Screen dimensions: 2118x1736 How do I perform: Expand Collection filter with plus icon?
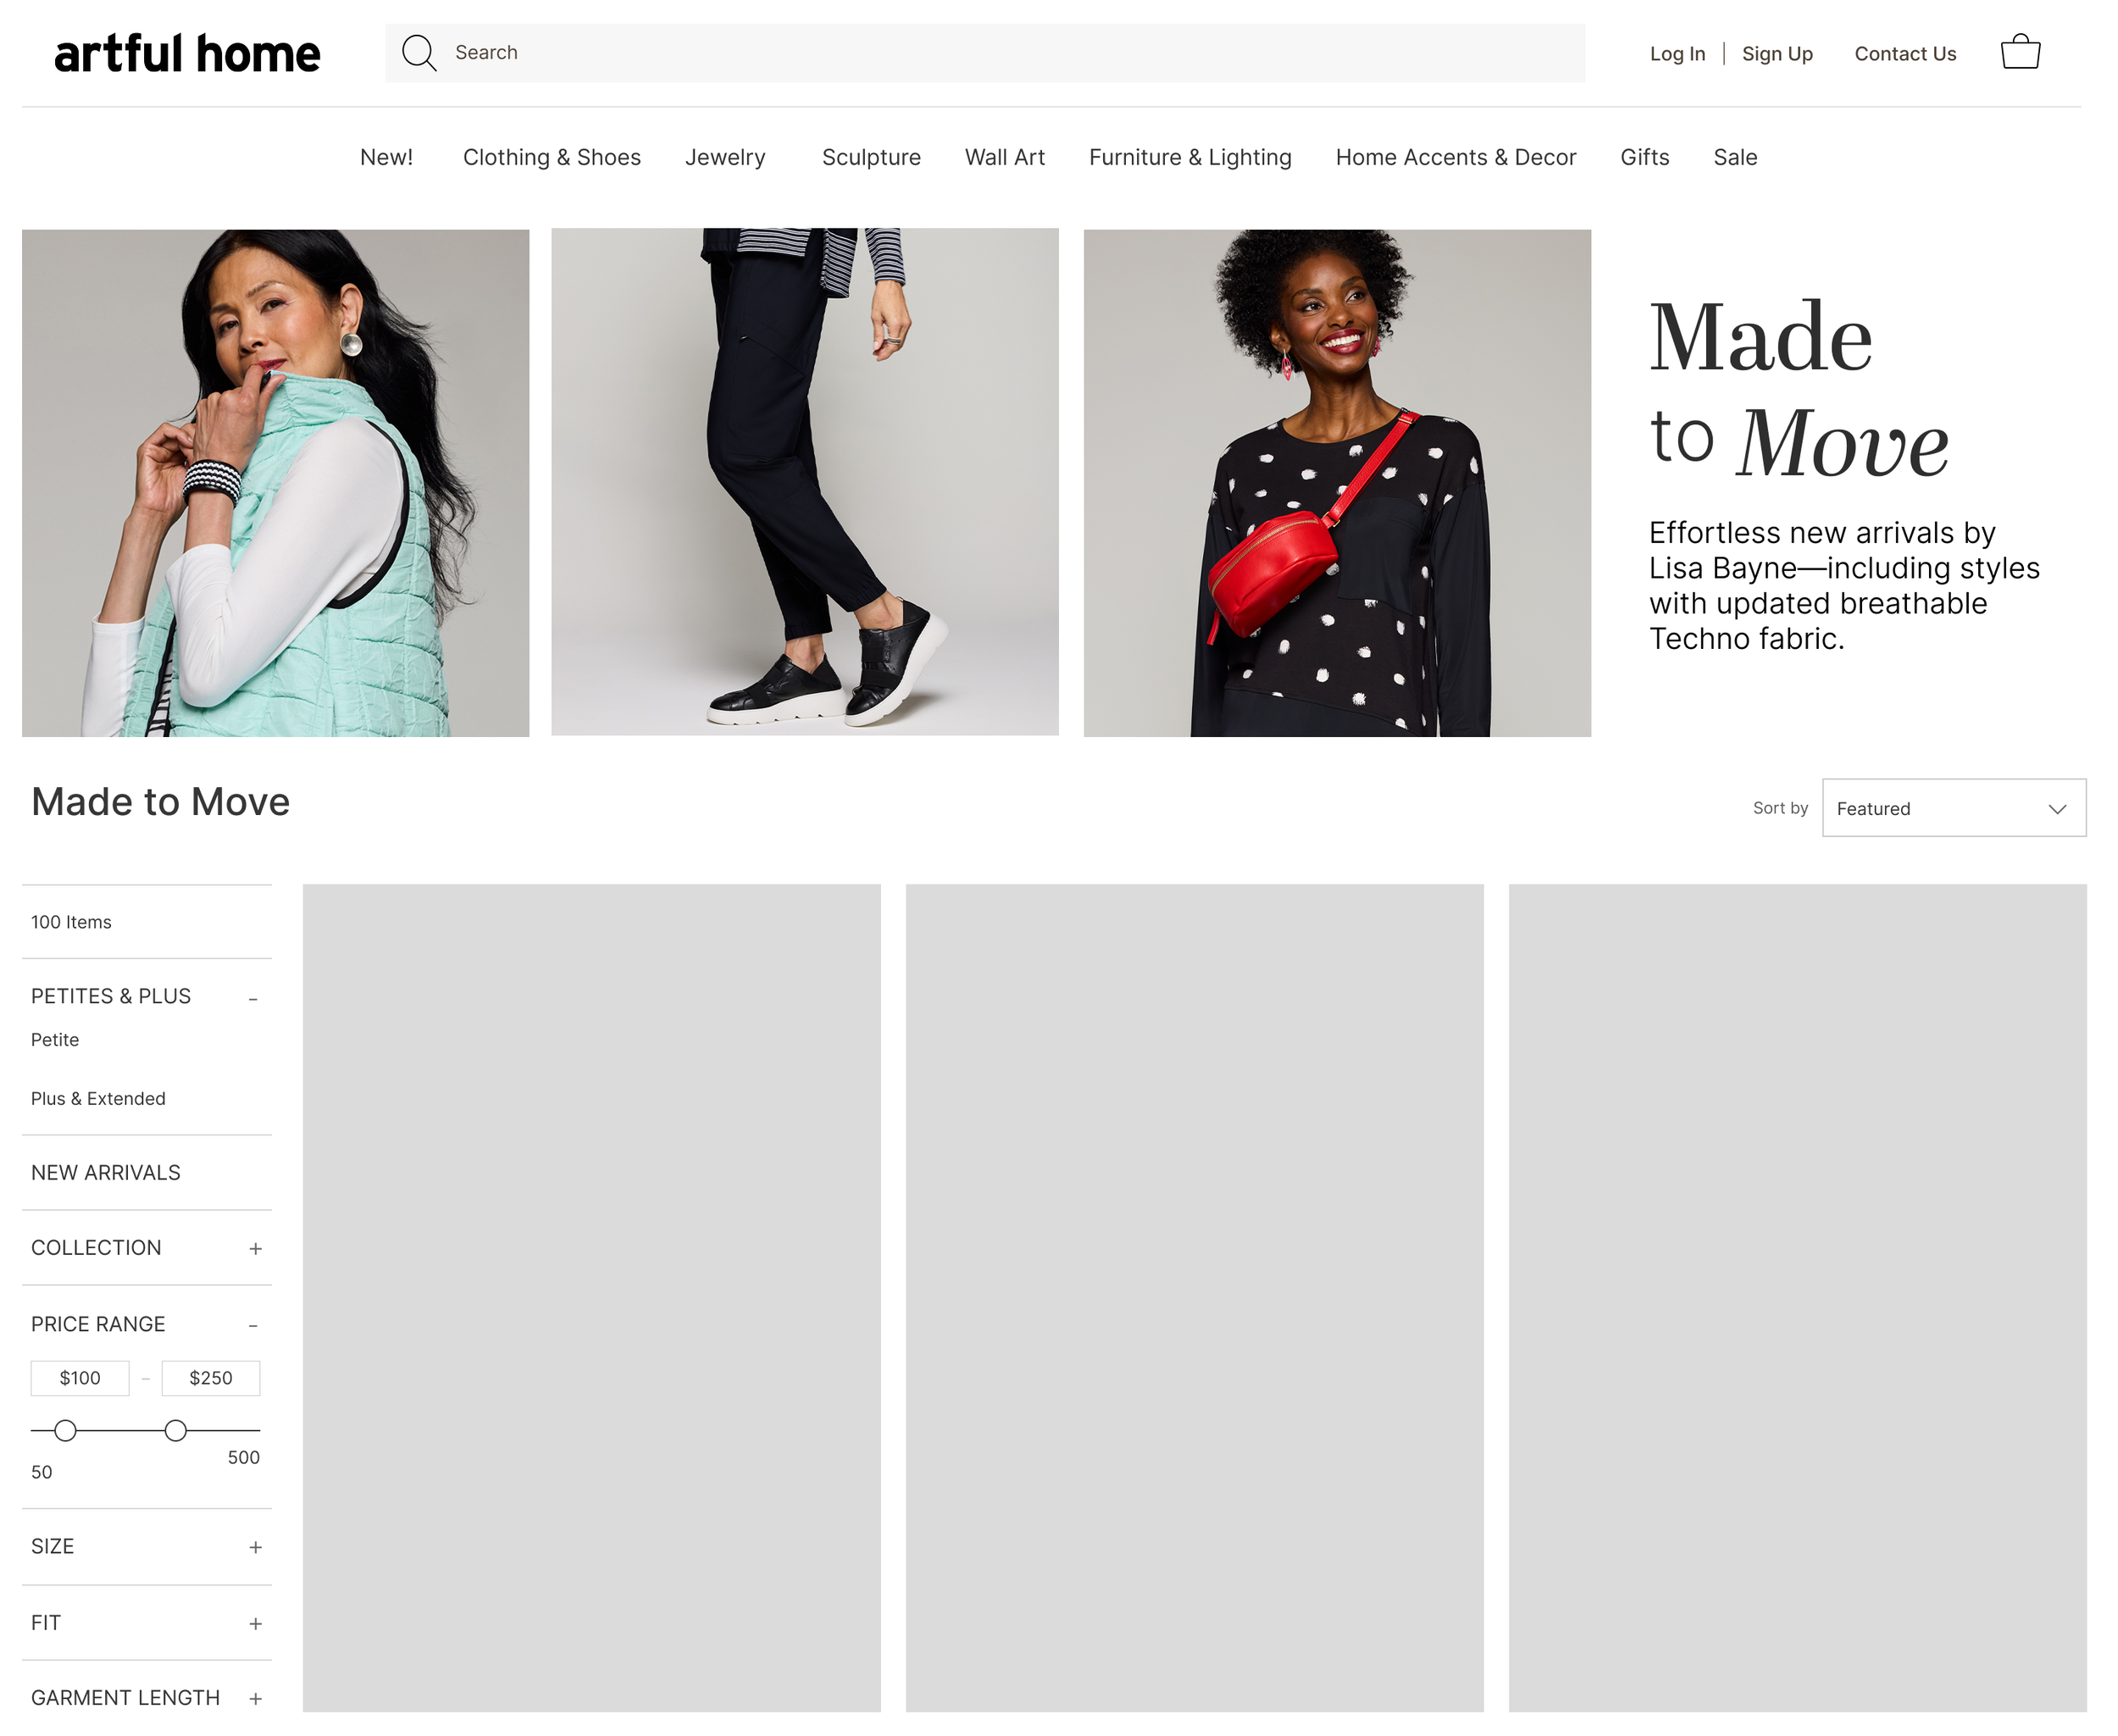tap(255, 1248)
